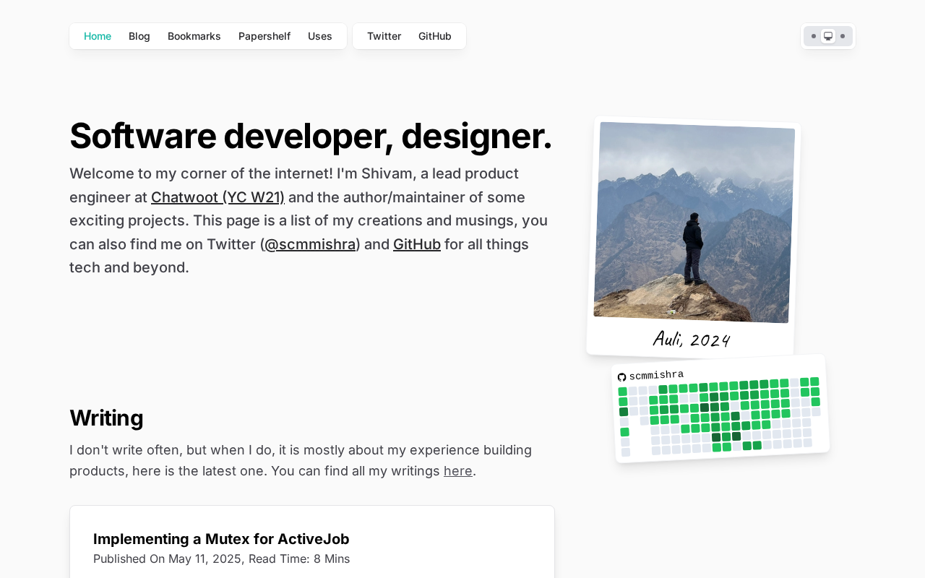Click the scmmishra username on contribution card
The image size is (925, 578).
[656, 375]
